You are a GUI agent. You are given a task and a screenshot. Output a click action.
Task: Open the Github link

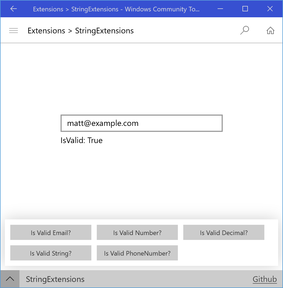[265, 279]
